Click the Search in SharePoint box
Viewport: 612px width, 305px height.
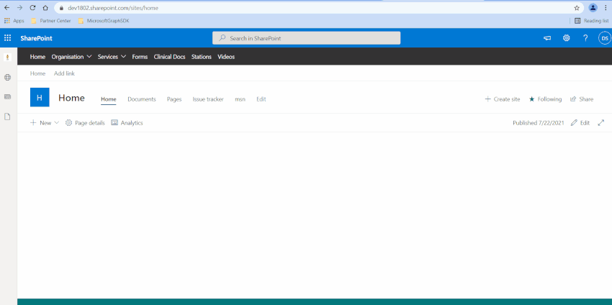307,38
